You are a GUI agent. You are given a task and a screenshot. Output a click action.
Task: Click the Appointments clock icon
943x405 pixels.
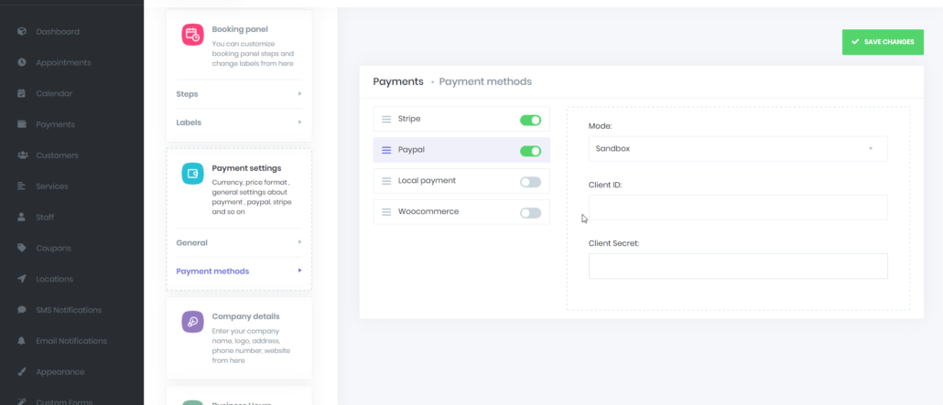(x=22, y=62)
